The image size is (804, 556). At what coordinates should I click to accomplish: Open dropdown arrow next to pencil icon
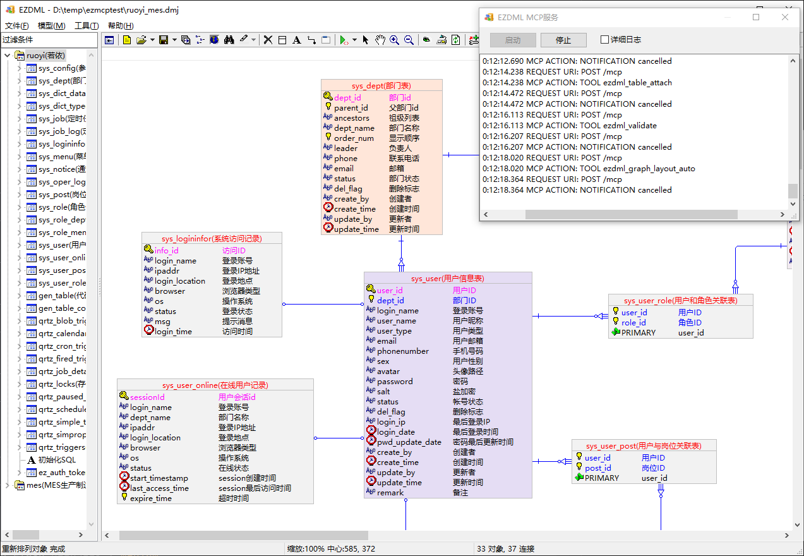coord(253,40)
